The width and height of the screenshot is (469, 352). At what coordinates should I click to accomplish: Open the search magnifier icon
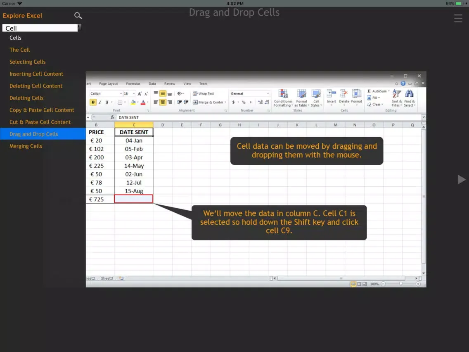tap(78, 16)
